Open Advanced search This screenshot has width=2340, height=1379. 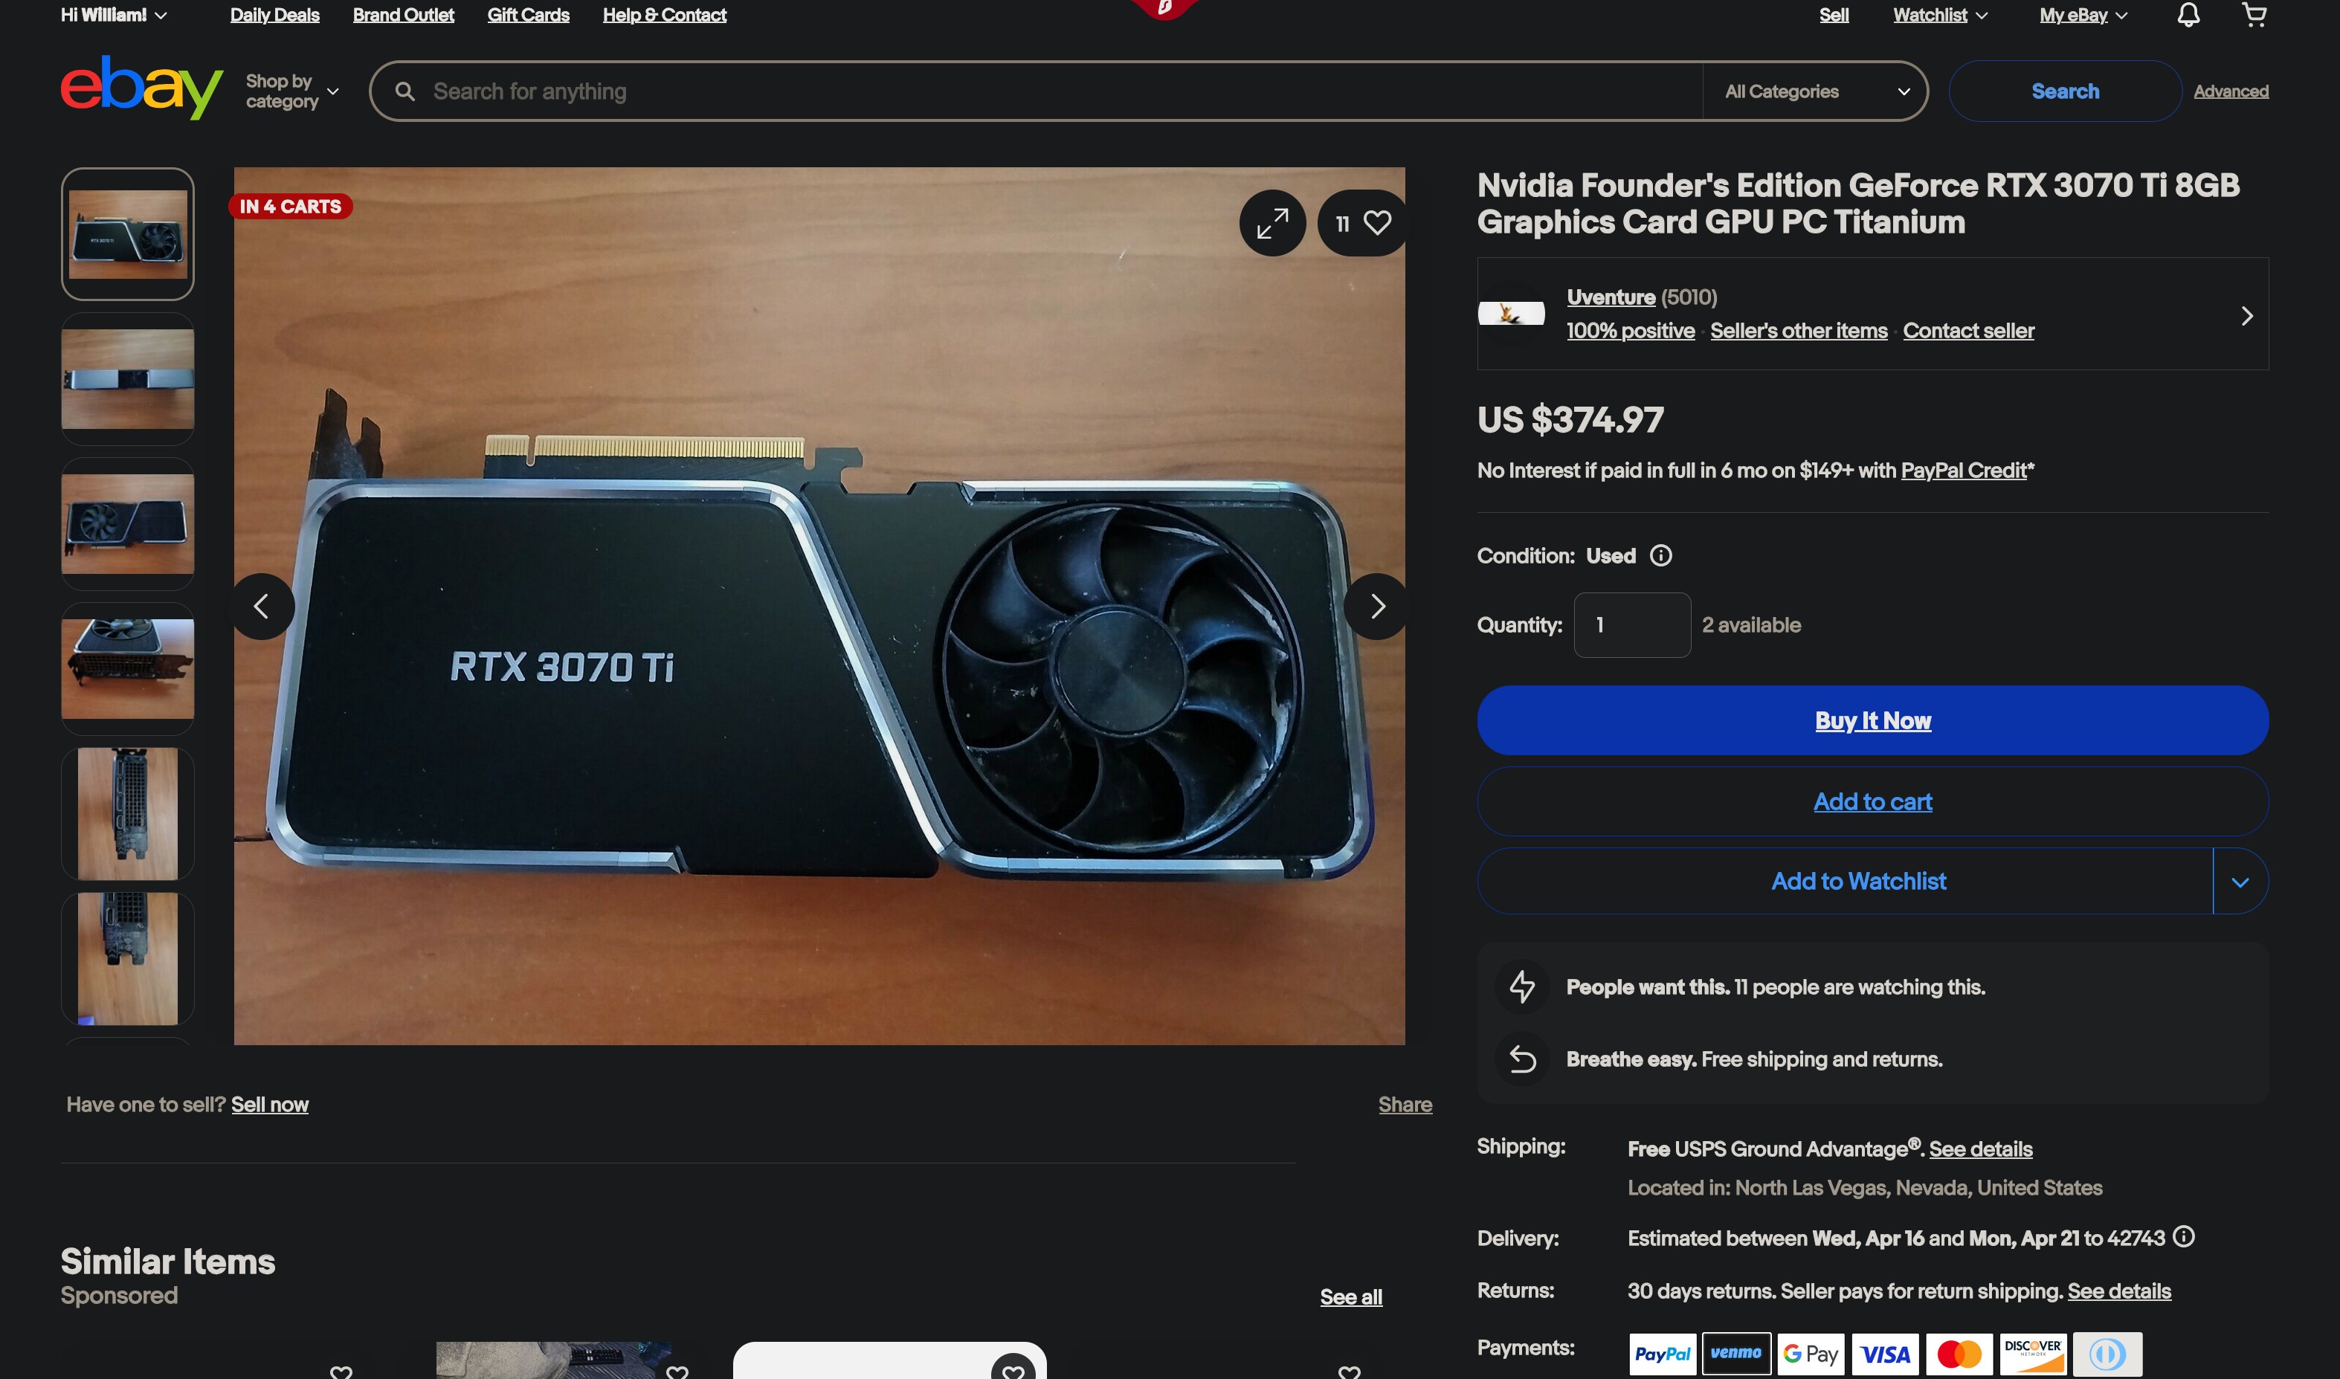[2231, 91]
